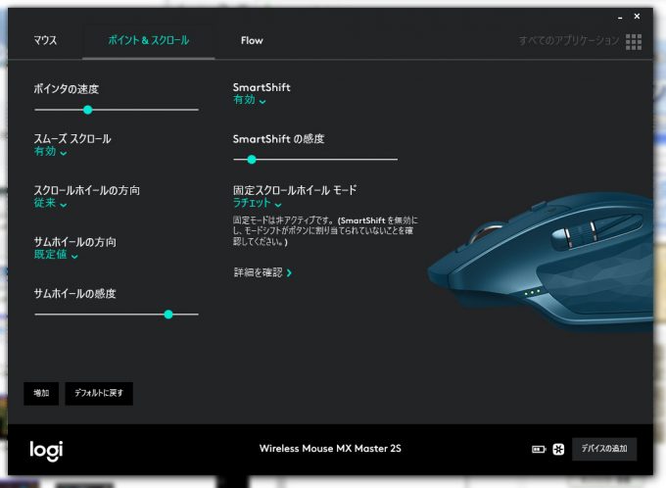Screen dimensions: 666x488
Task: Click the logi logo
Action: (46, 450)
